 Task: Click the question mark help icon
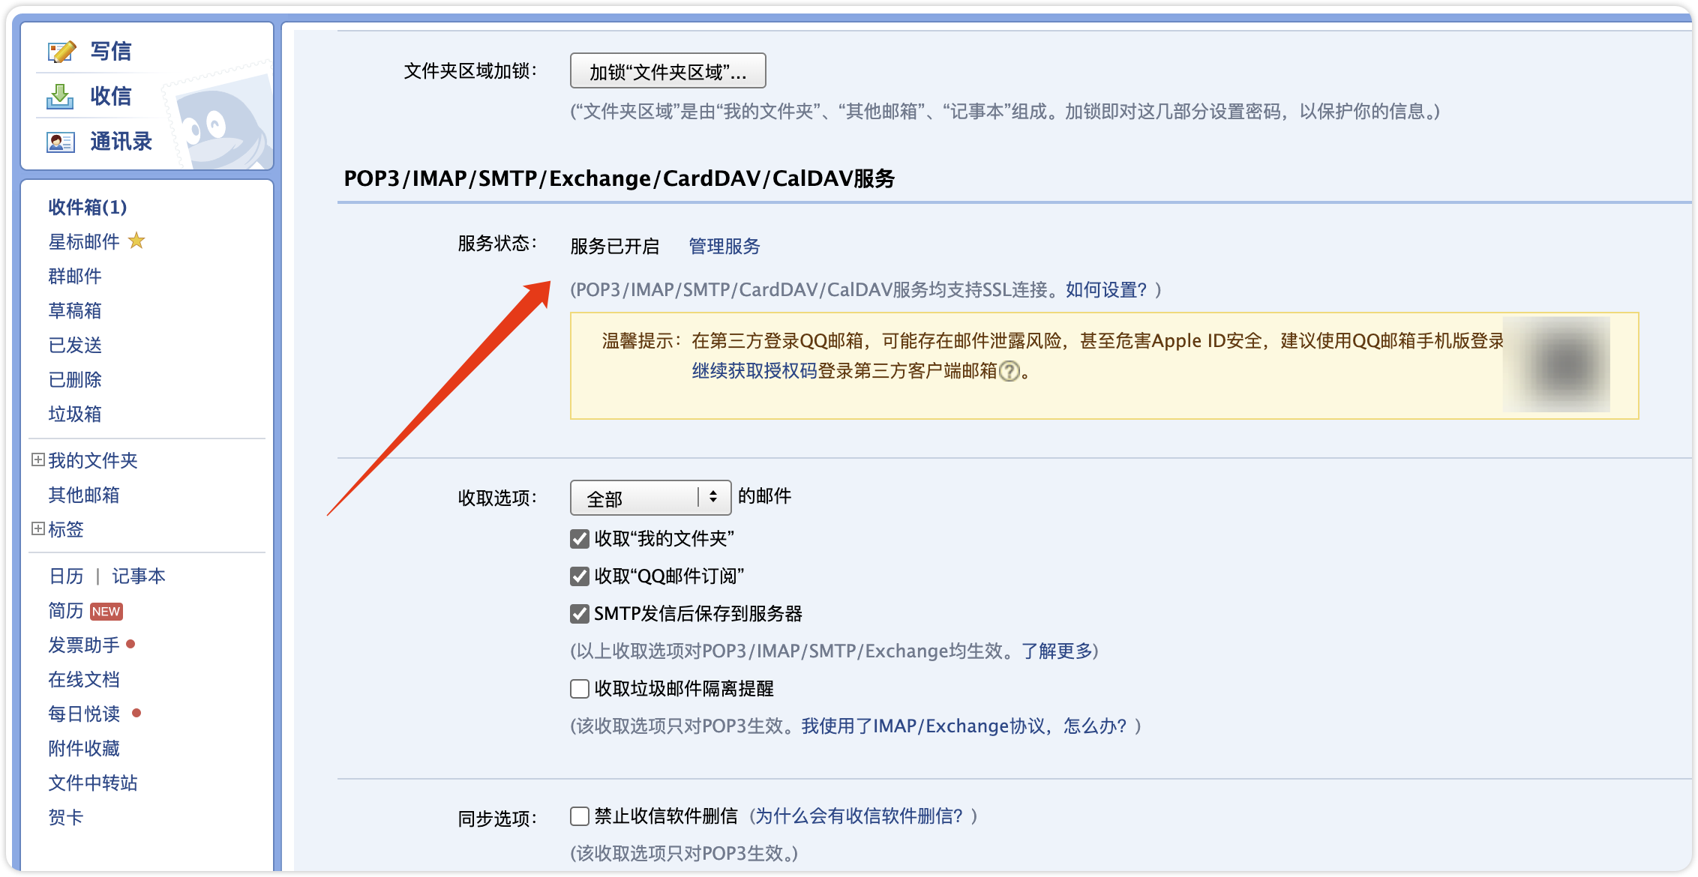pyautogui.click(x=1010, y=371)
